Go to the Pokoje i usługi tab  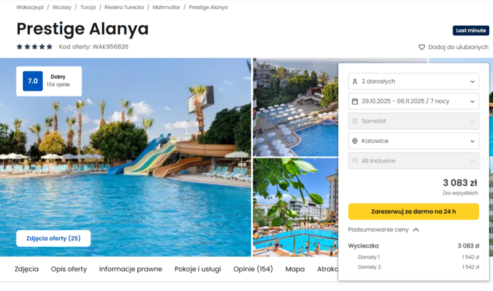[198, 269]
